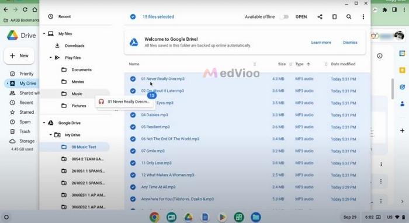Click Movies folder icon
The height and width of the screenshot is (223, 409).
64,82
